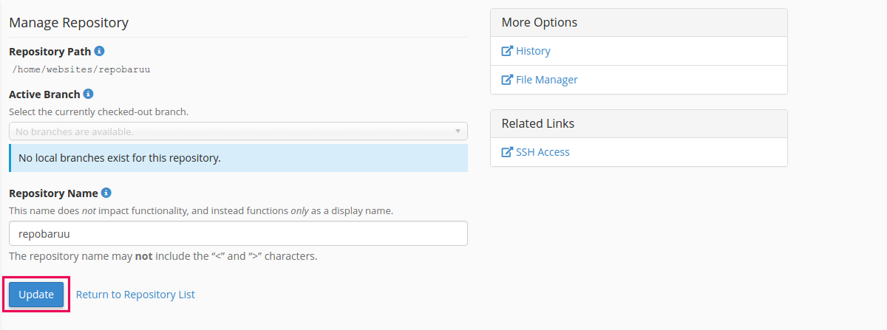Viewport: 887px width, 330px height.
Task: Click the More Options panel header
Action: pos(639,23)
